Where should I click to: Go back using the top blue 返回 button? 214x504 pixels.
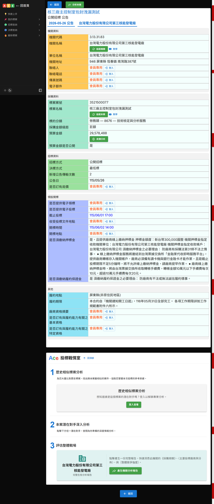(55, 5)
